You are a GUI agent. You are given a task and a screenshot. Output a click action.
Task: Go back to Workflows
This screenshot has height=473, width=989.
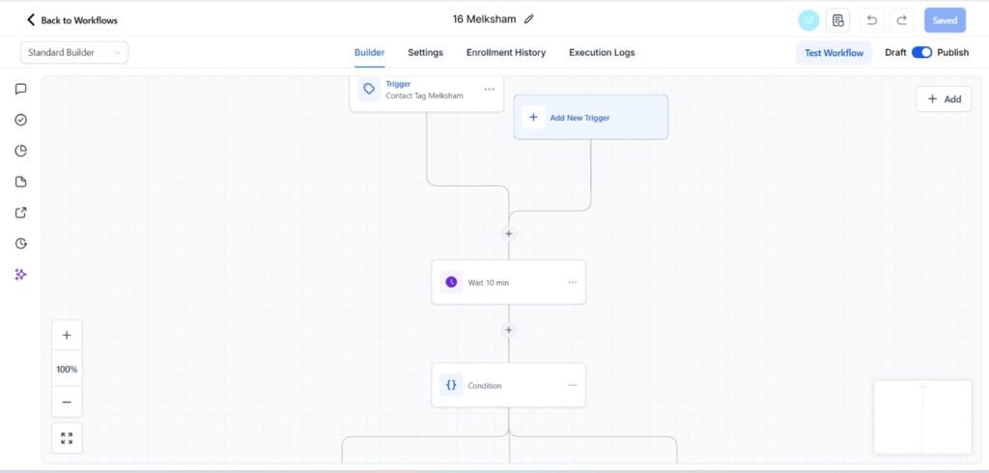coord(71,20)
